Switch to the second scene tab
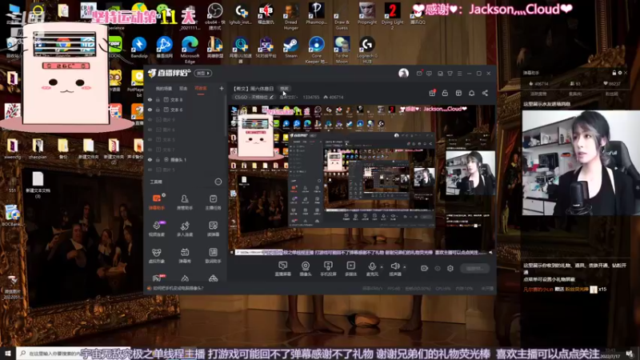Viewport: 640px width, 360px height. point(183,89)
